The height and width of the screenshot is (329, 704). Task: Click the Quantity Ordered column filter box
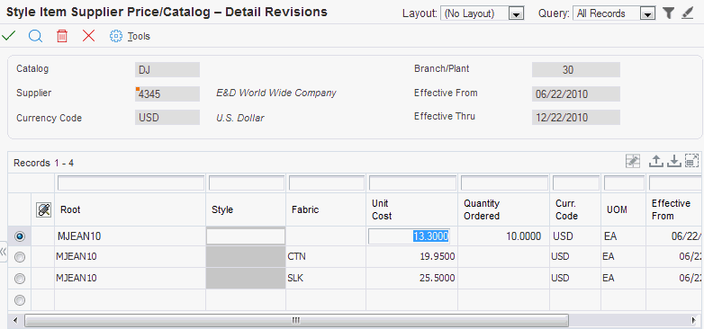click(504, 182)
